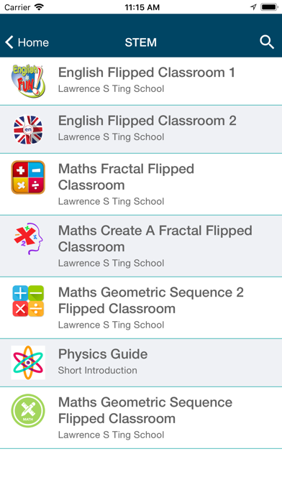Viewport: 282px width, 500px height.
Task: Select Maths Fractal Flipped Classroom title
Action: click(x=126, y=177)
